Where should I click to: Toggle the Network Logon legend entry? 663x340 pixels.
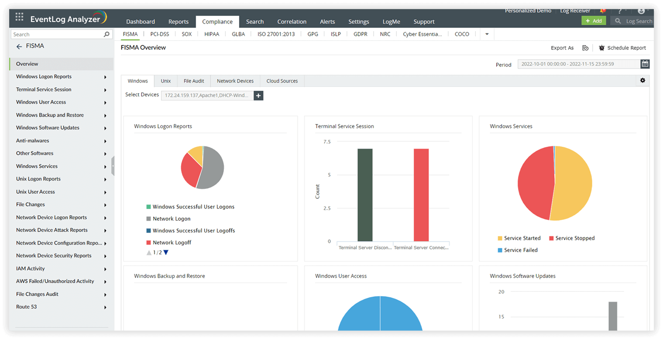(x=168, y=219)
